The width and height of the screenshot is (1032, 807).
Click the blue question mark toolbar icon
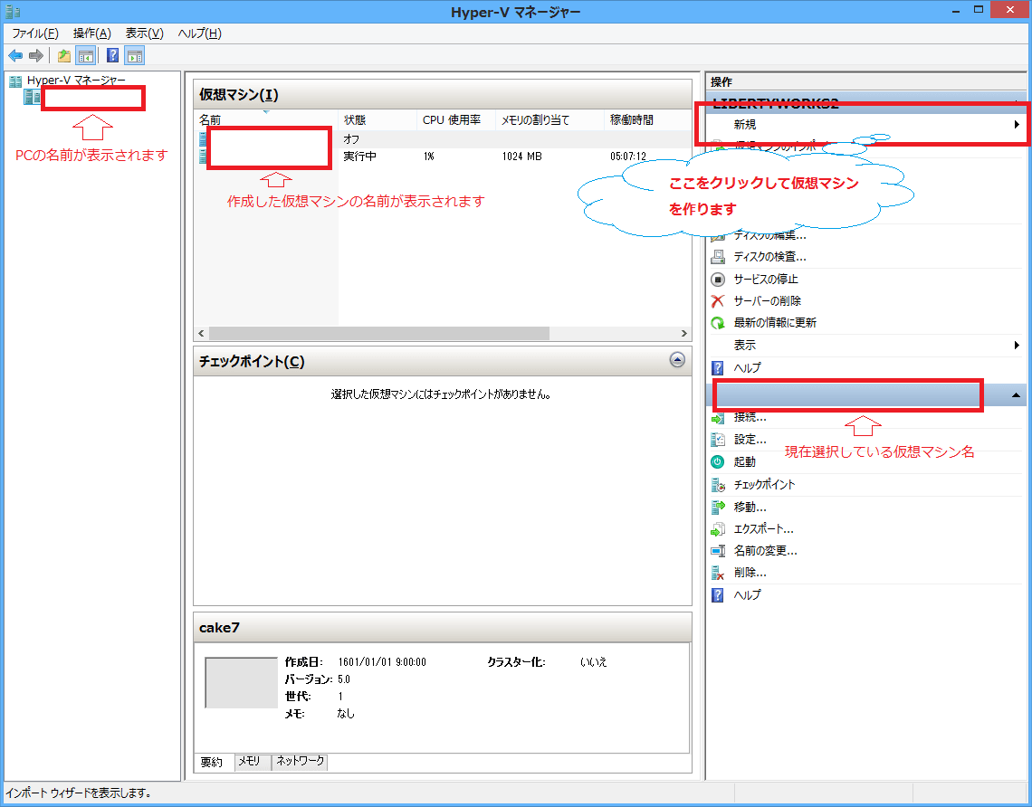click(x=112, y=56)
